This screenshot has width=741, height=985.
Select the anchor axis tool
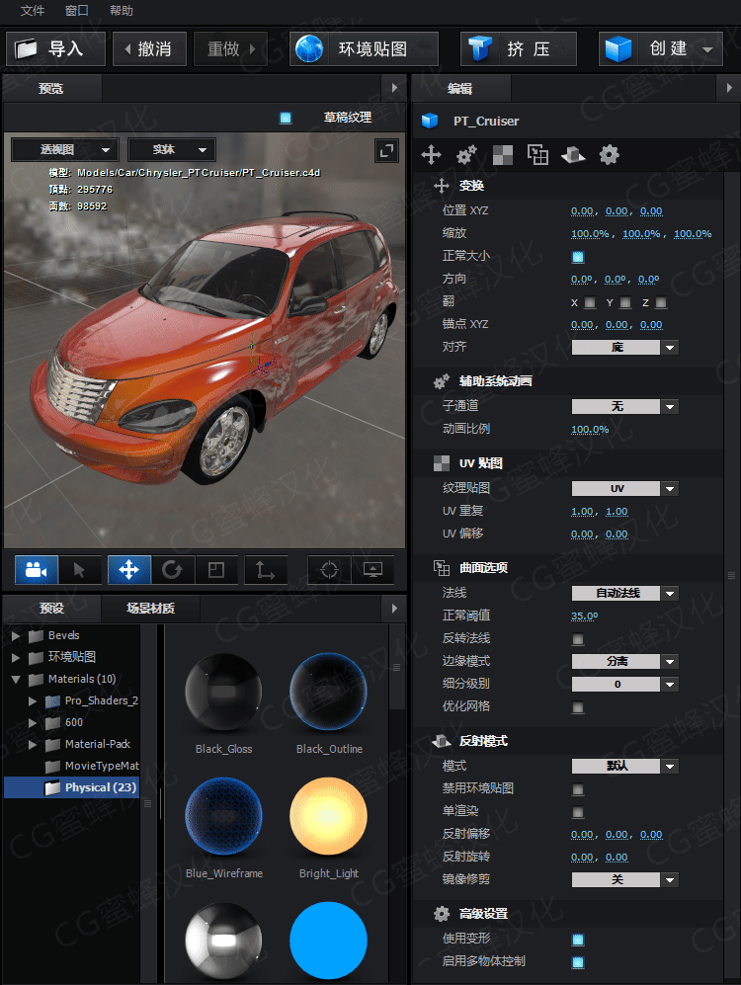266,570
